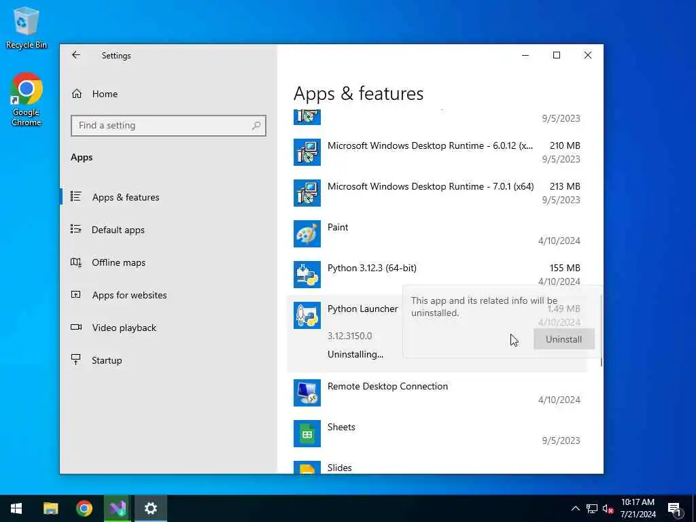Image resolution: width=696 pixels, height=522 pixels.
Task: Click the Startup sidebar icon
Action: [76, 360]
